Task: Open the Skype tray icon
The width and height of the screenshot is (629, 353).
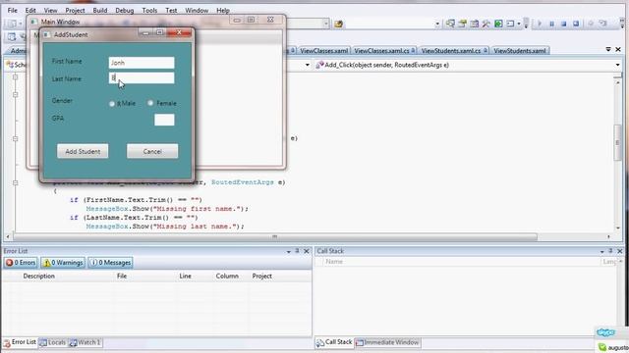Action: tap(605, 332)
